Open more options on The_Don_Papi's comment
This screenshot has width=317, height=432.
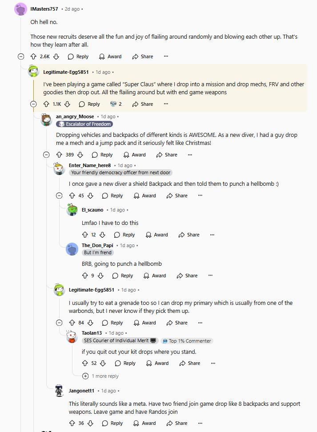point(210,276)
